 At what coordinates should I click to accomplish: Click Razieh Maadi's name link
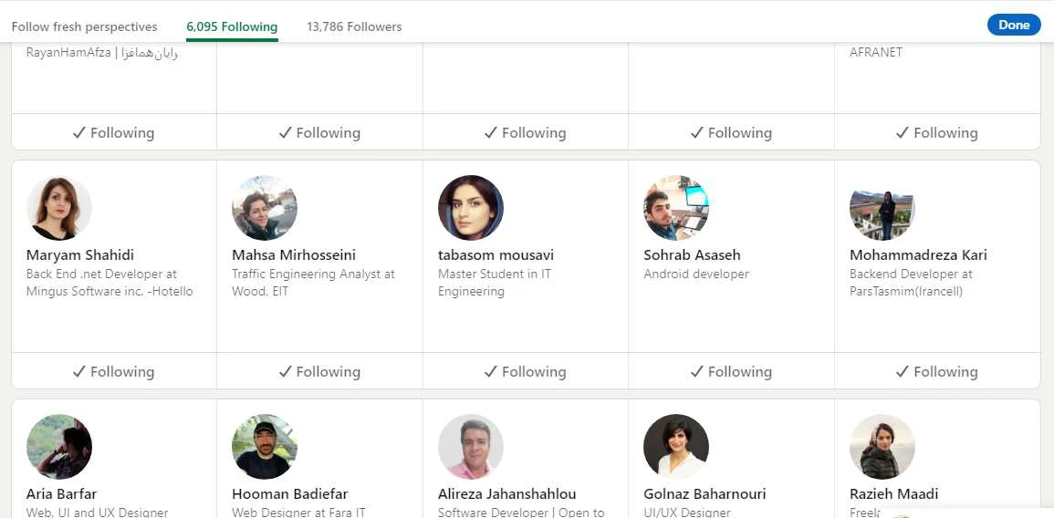click(893, 494)
